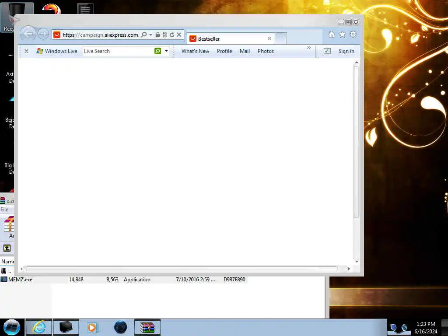Open What's New in the Live toolbar
The height and width of the screenshot is (336, 448).
196,51
